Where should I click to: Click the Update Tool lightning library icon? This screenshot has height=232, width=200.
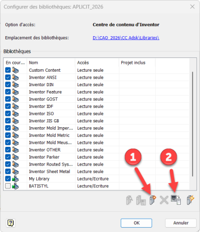tap(190, 200)
